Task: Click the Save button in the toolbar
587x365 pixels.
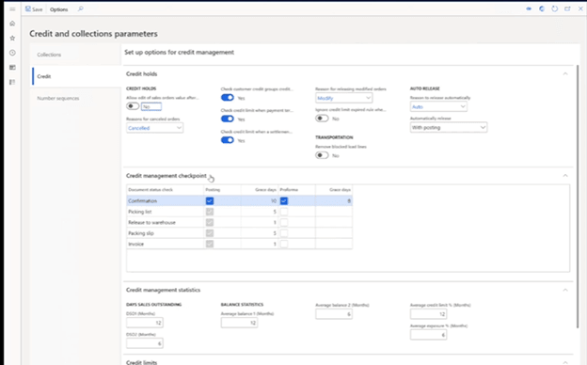Action: click(34, 9)
